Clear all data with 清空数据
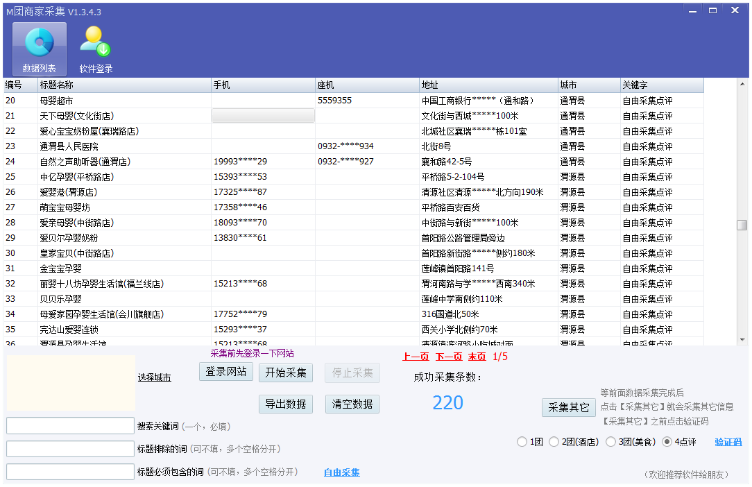Image resolution: width=752 pixels, height=487 pixels. (x=352, y=404)
